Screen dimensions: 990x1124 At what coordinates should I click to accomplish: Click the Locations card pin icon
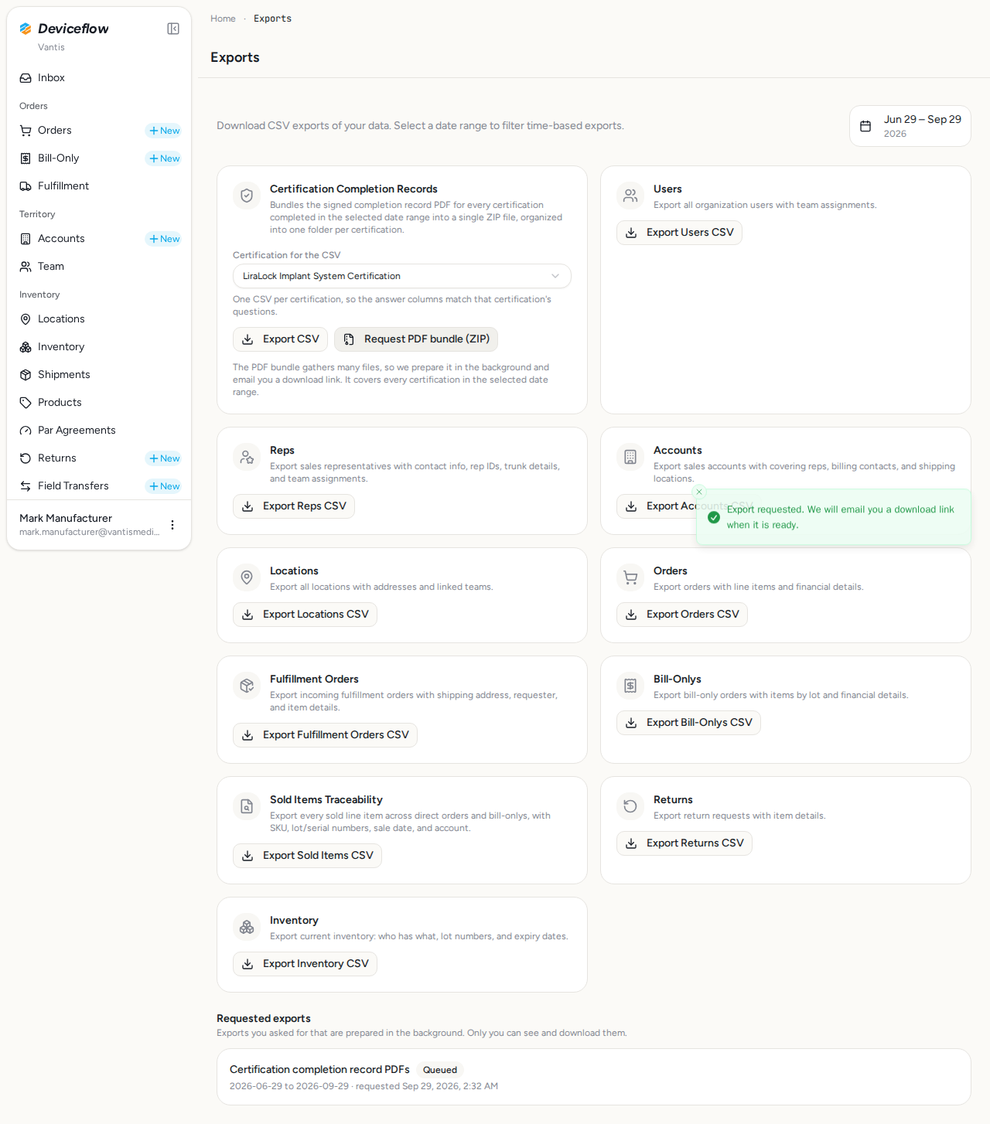[247, 577]
